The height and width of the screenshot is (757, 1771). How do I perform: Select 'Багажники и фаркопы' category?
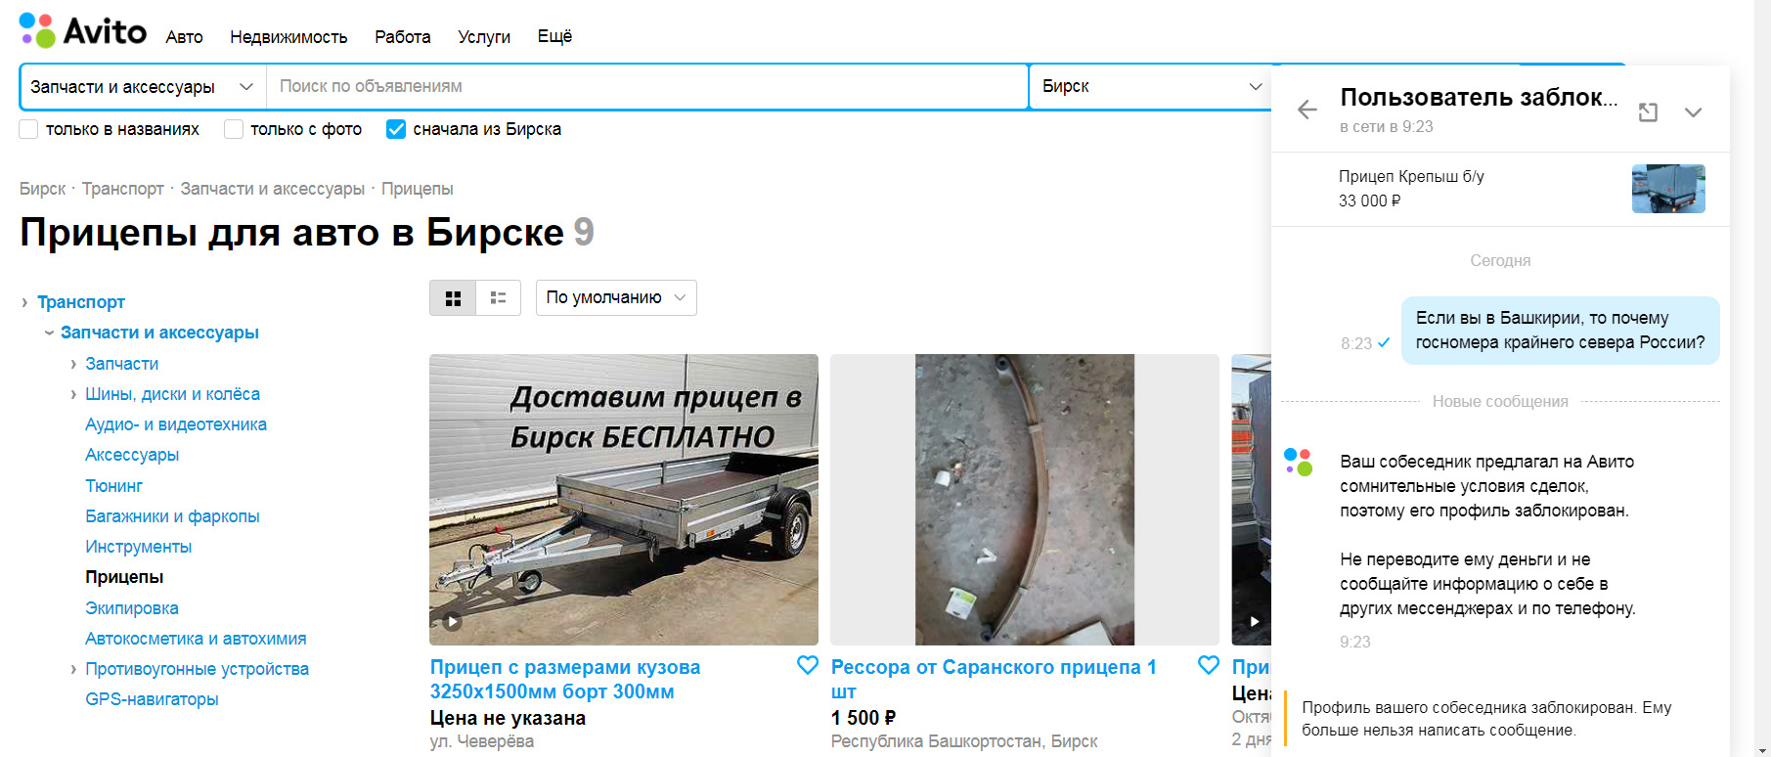pyautogui.click(x=172, y=516)
